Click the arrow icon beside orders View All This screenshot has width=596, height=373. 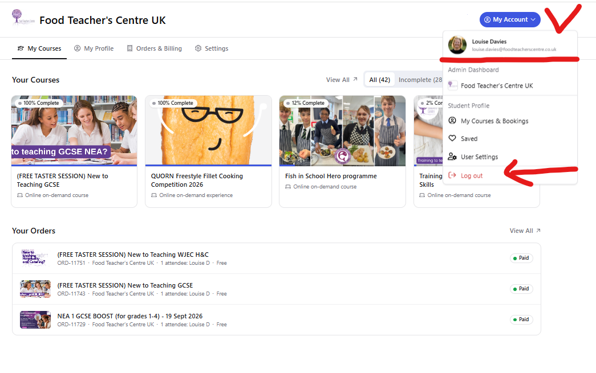pos(538,230)
